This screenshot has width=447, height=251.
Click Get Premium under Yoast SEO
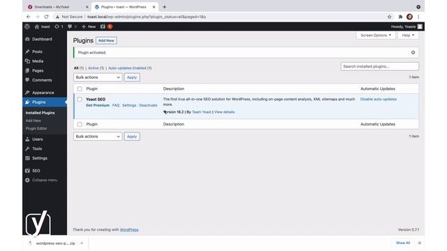[x=98, y=105]
